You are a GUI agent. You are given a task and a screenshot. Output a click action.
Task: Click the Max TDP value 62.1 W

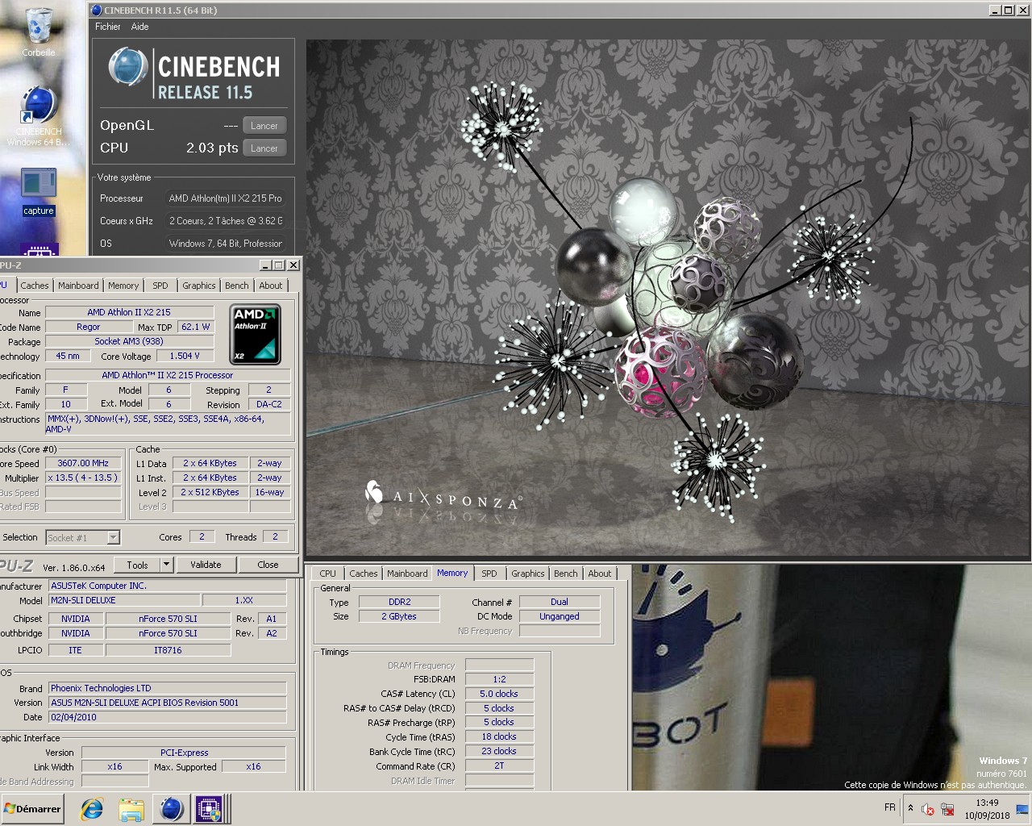196,327
